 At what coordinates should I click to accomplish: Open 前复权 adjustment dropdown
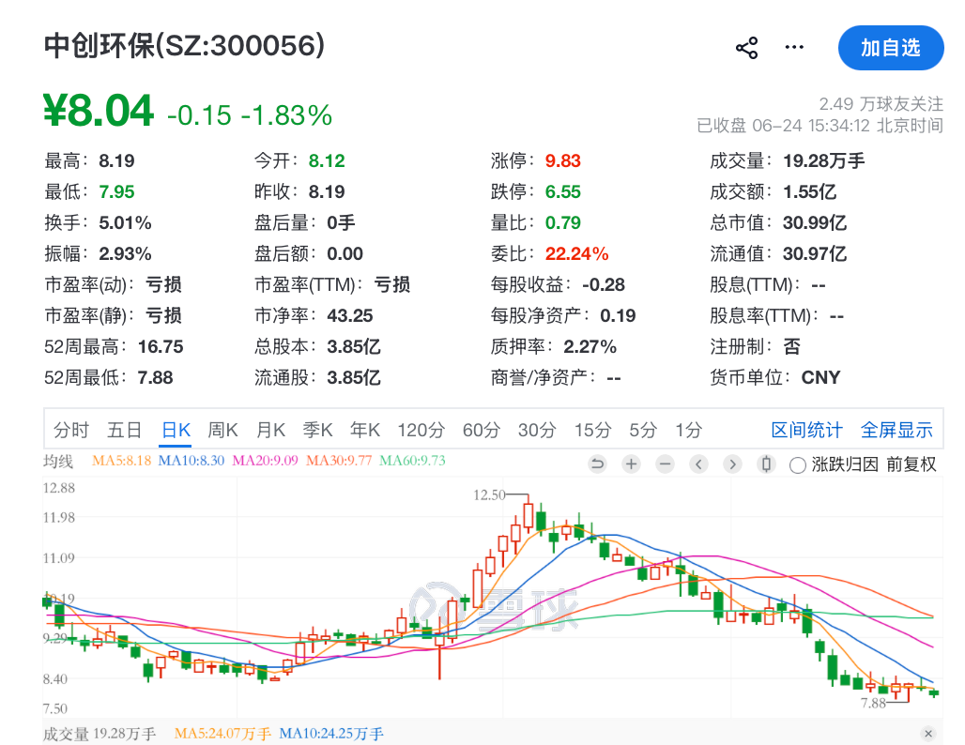pos(911,464)
